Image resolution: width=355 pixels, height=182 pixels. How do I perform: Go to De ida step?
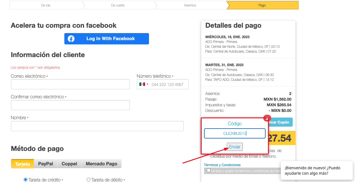click(x=46, y=5)
